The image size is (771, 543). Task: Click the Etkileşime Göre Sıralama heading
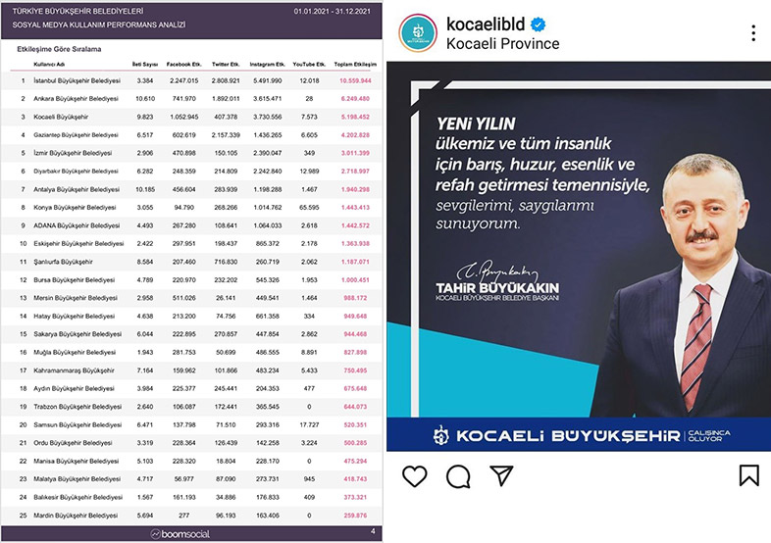pos(59,47)
